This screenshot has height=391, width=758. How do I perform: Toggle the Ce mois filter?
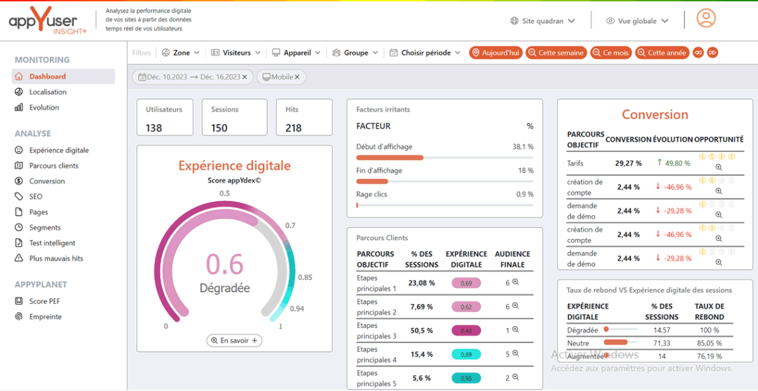click(610, 52)
